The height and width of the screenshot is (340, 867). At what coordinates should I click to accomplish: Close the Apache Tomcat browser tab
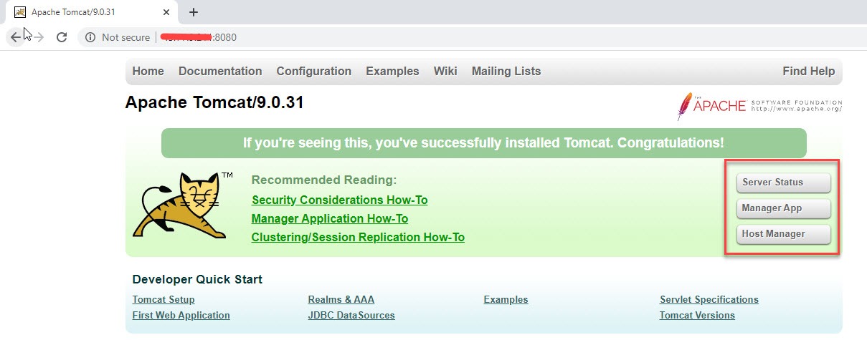(x=167, y=12)
